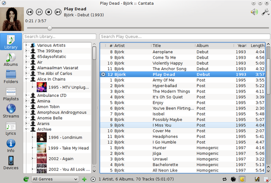Switch to the Folders view
The width and height of the screenshot is (271, 183).
coord(11,77)
